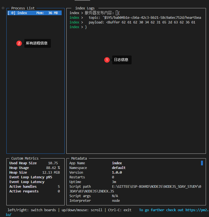The image size is (209, 217).
Task: Click the log line starting 'topic: $SYS/'
Action: click(x=135, y=18)
